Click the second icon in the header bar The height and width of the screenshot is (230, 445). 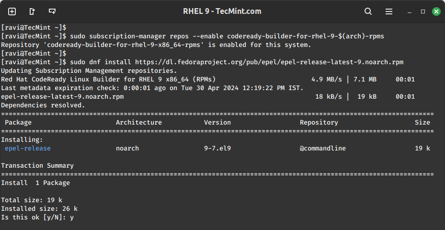(32, 11)
